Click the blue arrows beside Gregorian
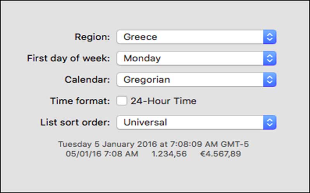The height and width of the screenshot is (193, 310). [x=270, y=80]
